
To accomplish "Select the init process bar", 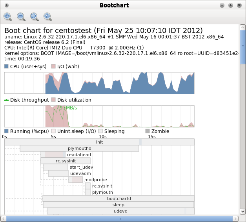I will point(99,142).
